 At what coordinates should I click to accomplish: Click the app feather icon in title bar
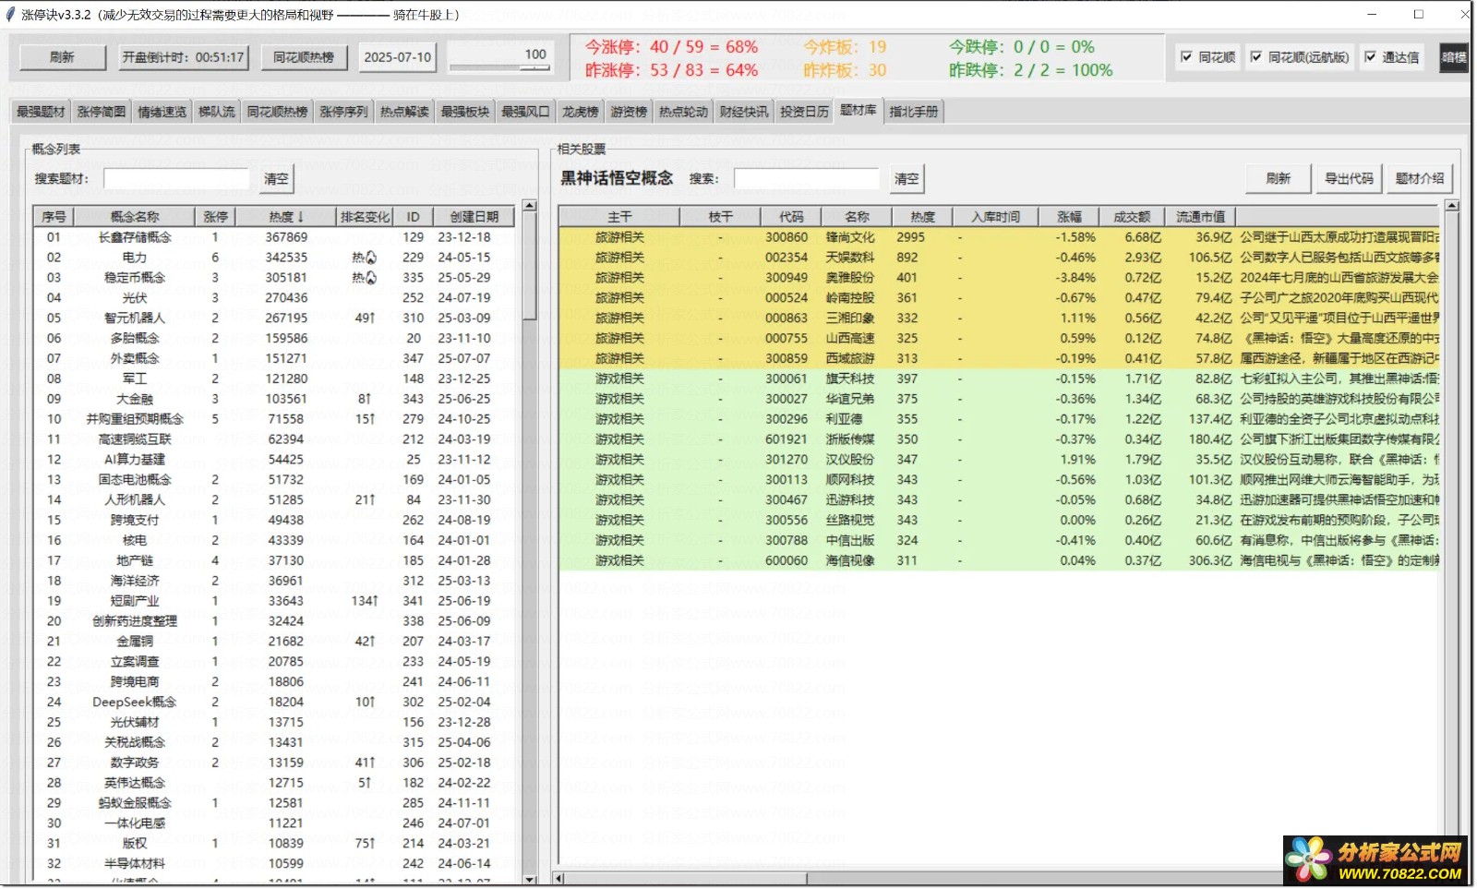(x=11, y=15)
